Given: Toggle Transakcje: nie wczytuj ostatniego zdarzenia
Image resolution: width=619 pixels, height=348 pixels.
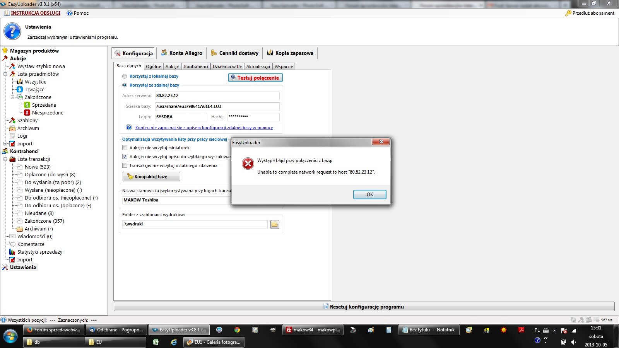Looking at the screenshot, I should pos(125,165).
